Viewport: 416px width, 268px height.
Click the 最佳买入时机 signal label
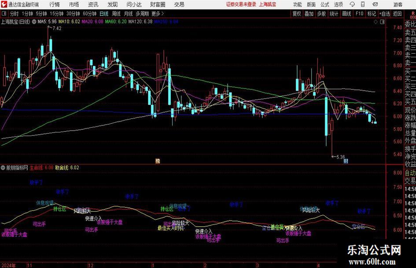(171, 228)
